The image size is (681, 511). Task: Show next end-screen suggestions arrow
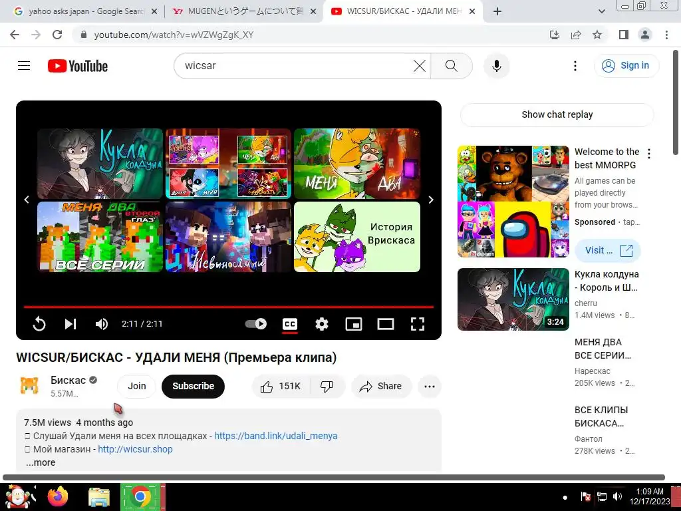coord(431,200)
